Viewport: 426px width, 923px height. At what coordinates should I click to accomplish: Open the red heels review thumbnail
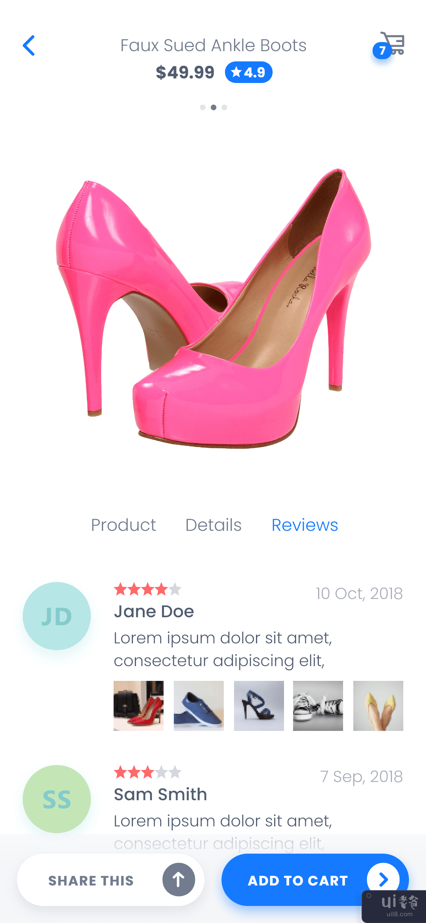pyautogui.click(x=139, y=706)
